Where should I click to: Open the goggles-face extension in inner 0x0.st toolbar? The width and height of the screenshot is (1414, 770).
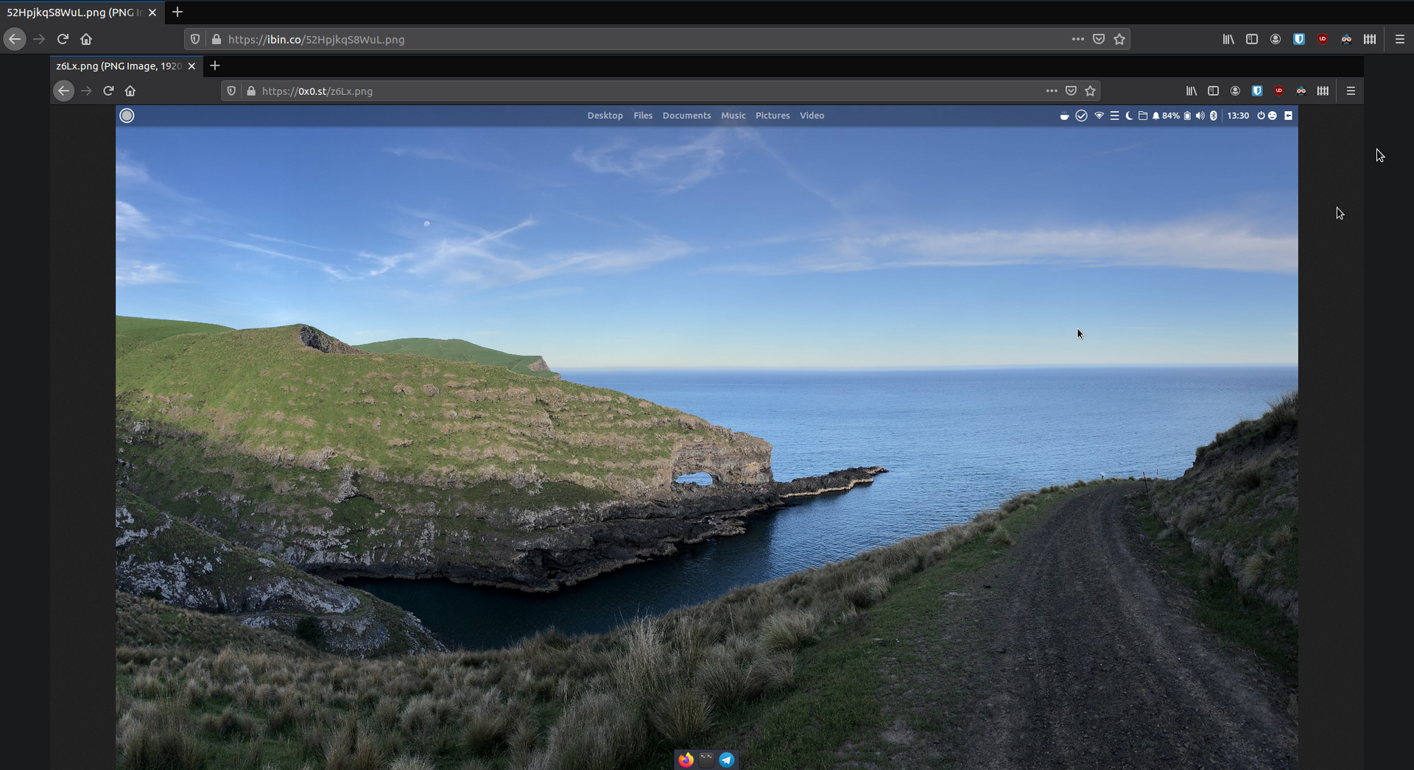point(1301,91)
